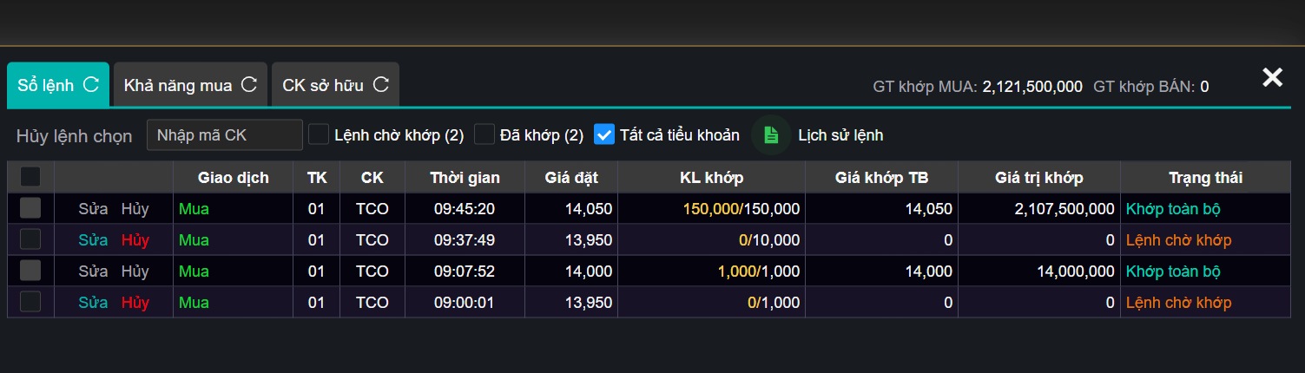Click the Thời gian column header
Screen dimensions: 1305x373
465,178
